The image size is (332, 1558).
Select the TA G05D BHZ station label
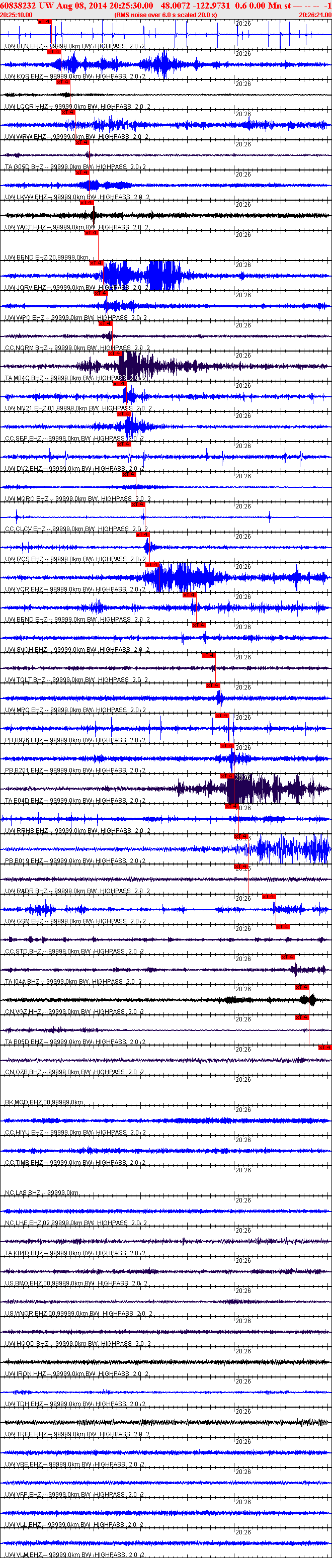tap(75, 167)
